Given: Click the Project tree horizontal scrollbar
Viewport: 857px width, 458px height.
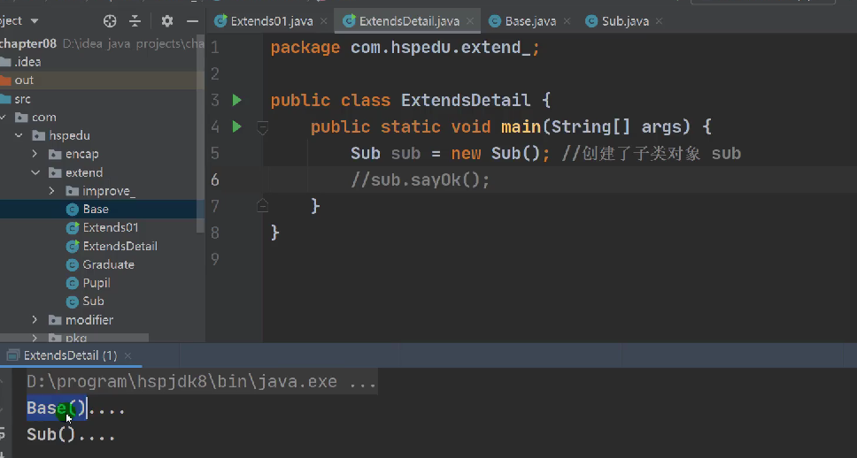Looking at the screenshot, I should click(x=75, y=339).
